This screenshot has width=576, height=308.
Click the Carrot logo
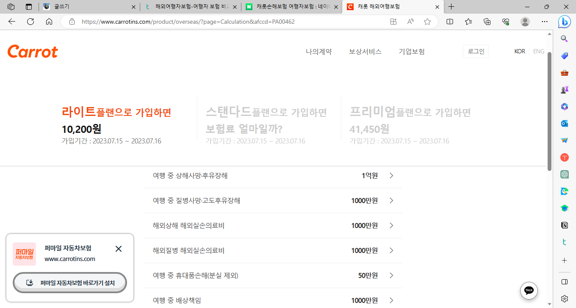33,51
